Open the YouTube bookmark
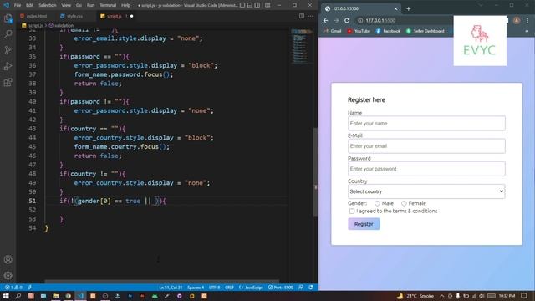Image resolution: width=535 pixels, height=301 pixels. [359, 31]
